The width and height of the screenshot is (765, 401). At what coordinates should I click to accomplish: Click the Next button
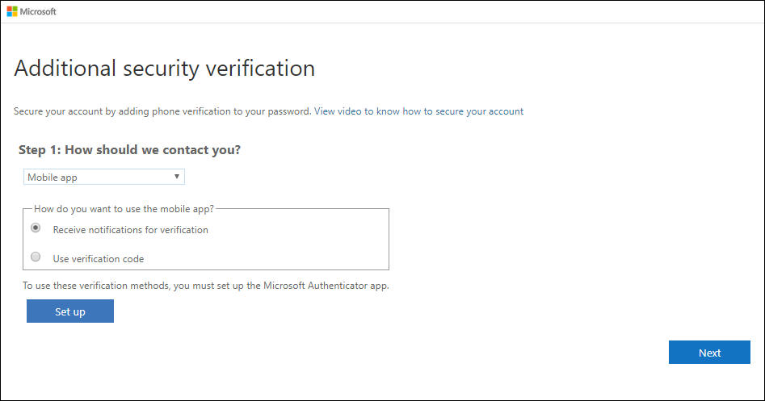tap(709, 353)
